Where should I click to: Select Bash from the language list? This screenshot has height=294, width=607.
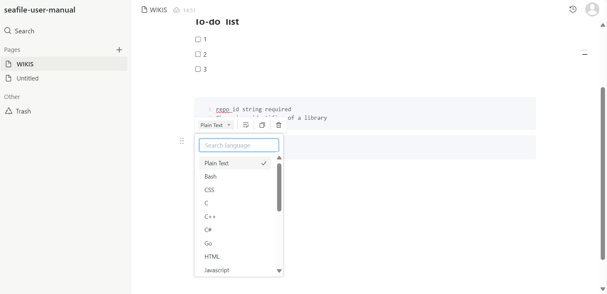210,177
